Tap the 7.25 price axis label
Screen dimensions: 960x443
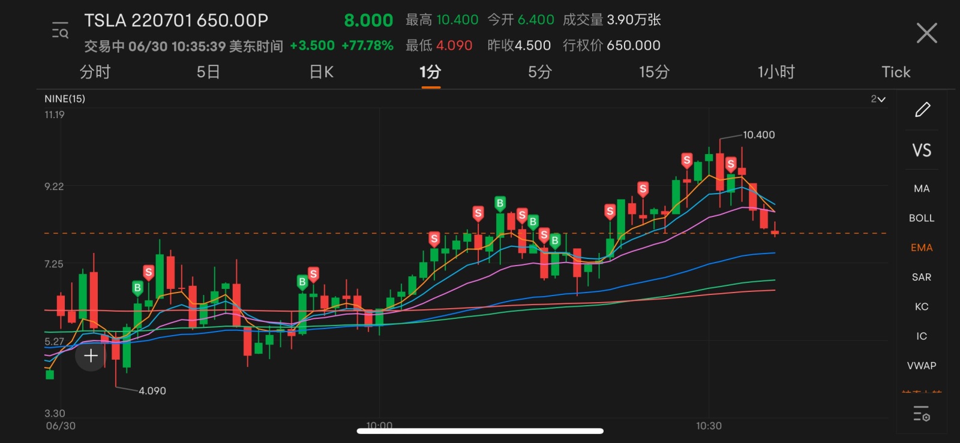[x=54, y=264]
